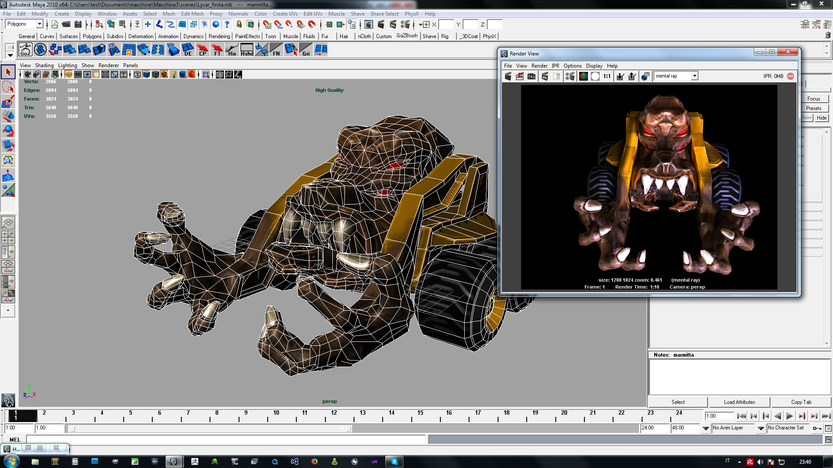Toggle snap to curves magnet icon
833x468 pixels.
[278, 24]
